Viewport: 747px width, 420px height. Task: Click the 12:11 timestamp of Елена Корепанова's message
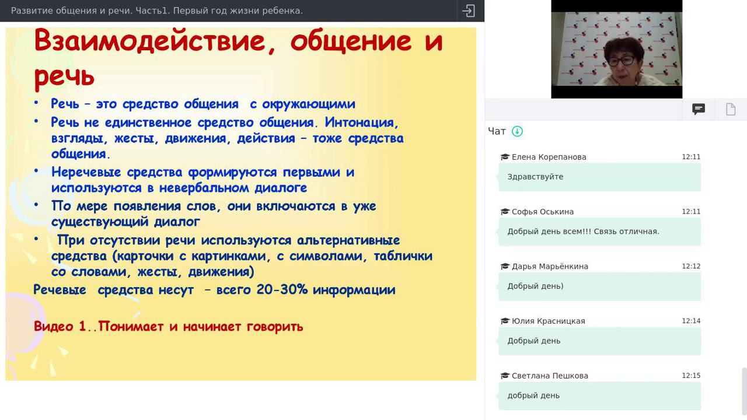tap(691, 157)
